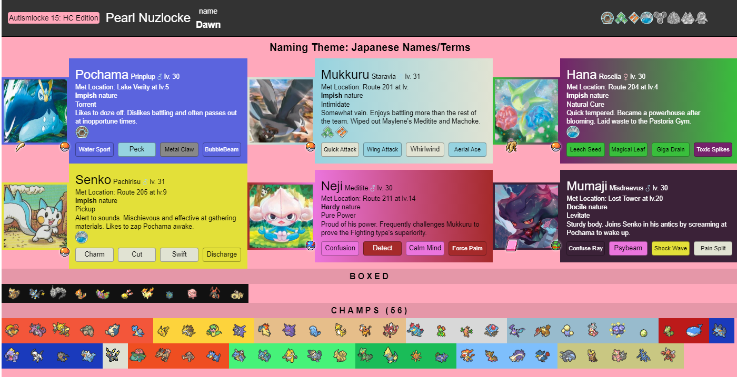Click the Forest Badge in the header
The width and height of the screenshot is (737, 377).
tap(621, 18)
